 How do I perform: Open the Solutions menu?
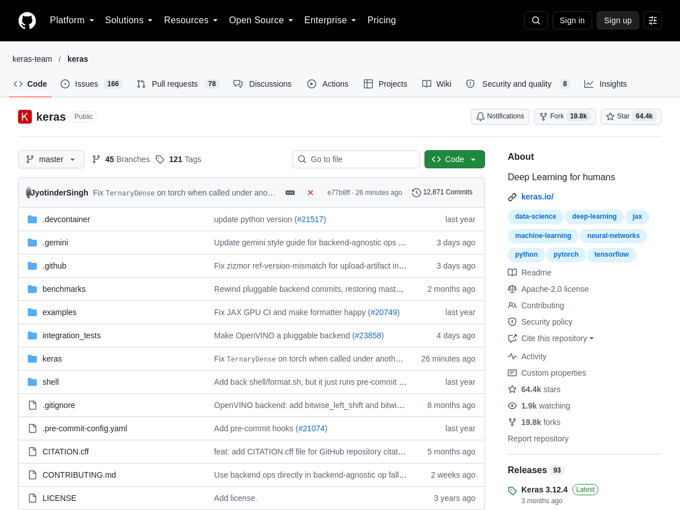129,20
